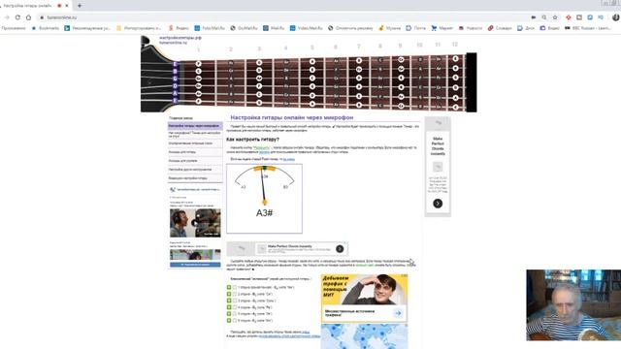Open the zoom magnifier icon in address bar
This screenshot has width=621, height=349.
pyautogui.click(x=544, y=17)
